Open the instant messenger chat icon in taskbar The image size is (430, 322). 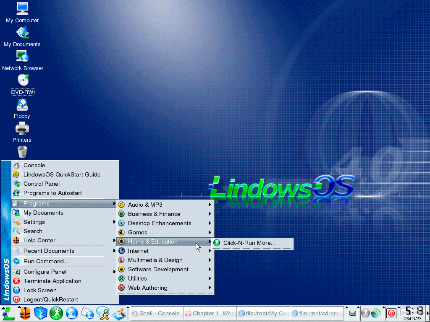[103, 313]
